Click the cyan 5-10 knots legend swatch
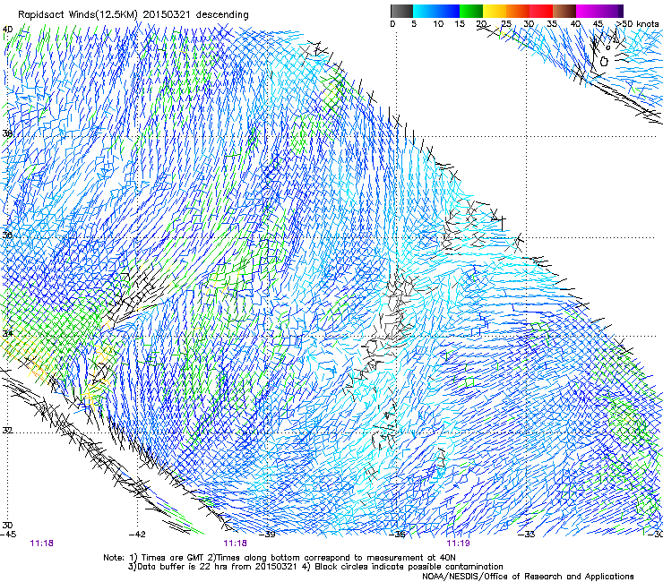Screen dimensions: 663x582 pyautogui.click(x=425, y=12)
